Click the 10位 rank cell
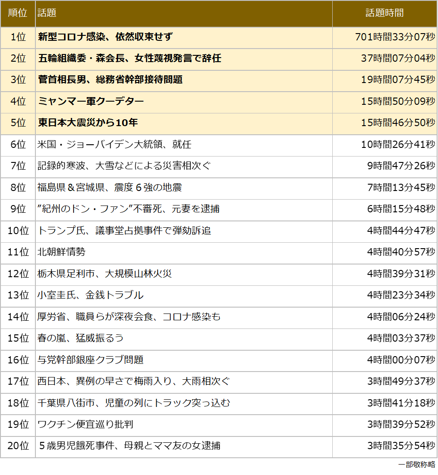Image resolution: width=438 pixels, height=475 pixels. tap(18, 231)
